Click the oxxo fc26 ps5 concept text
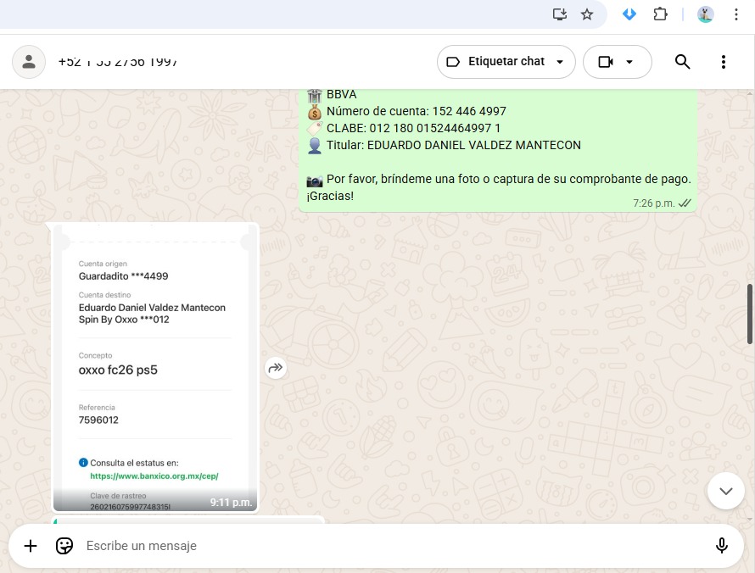755x573 pixels. (118, 370)
